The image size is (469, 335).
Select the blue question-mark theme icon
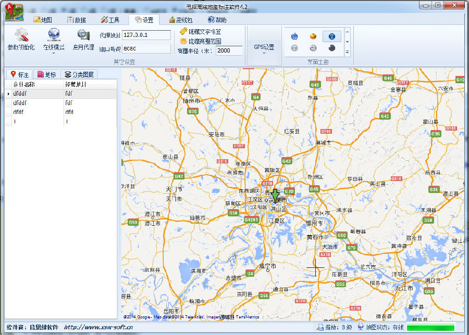(332, 36)
